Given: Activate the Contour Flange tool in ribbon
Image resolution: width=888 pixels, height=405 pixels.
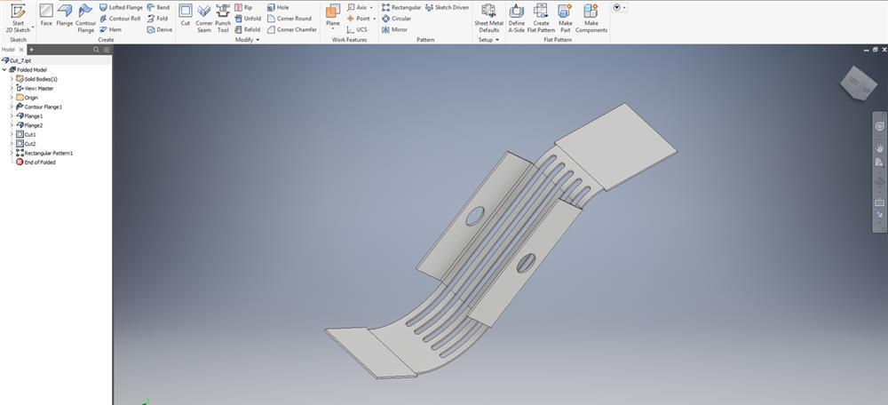Looking at the screenshot, I should [85, 18].
